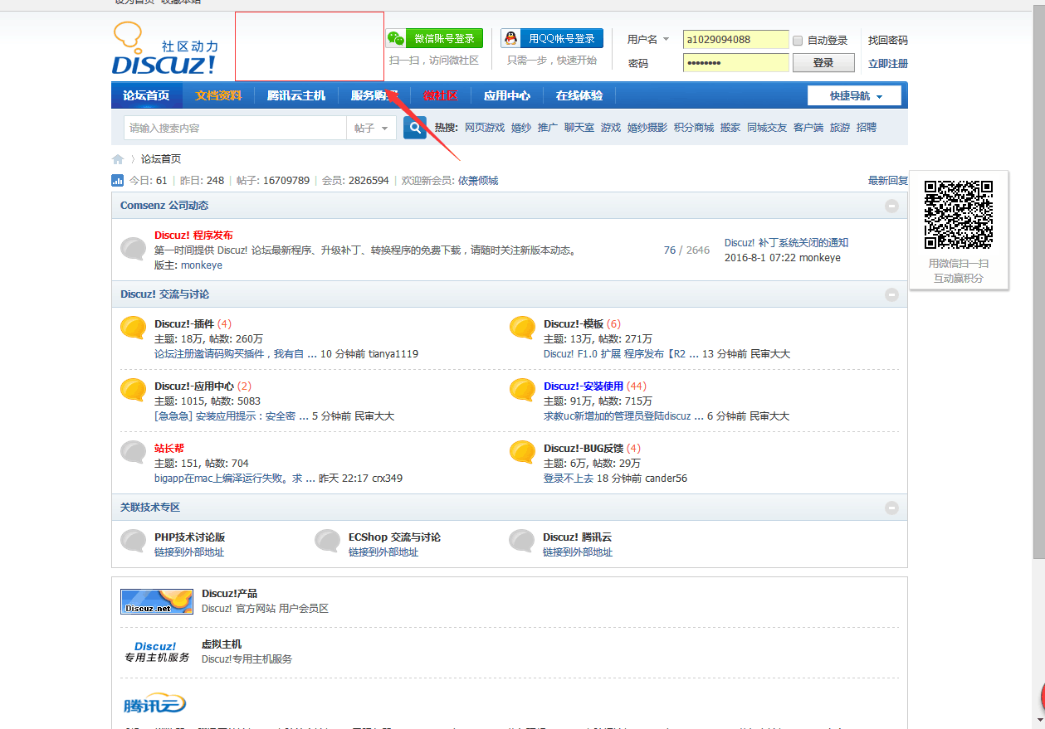
Task: Click the grey bubble icon beside Discuz! 腾讯云
Action: (522, 542)
